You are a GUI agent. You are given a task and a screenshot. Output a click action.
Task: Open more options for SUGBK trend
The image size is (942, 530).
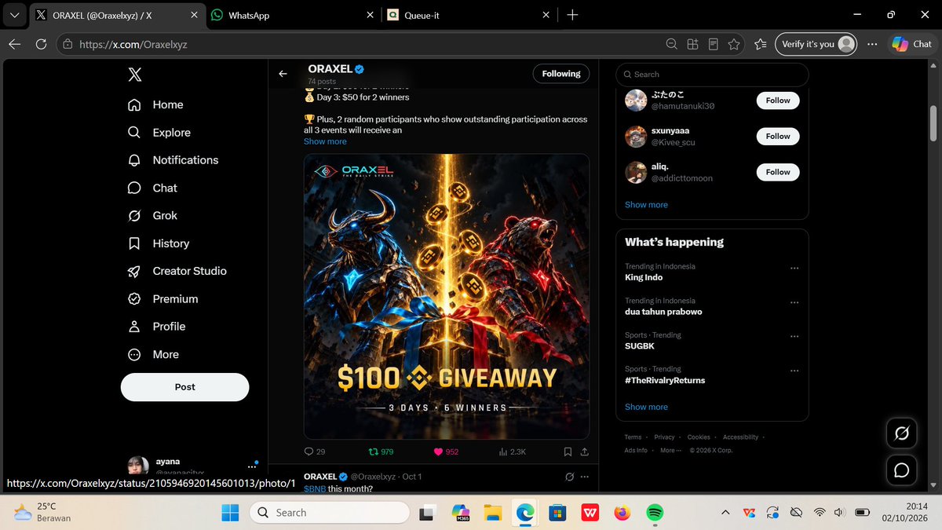794,336
